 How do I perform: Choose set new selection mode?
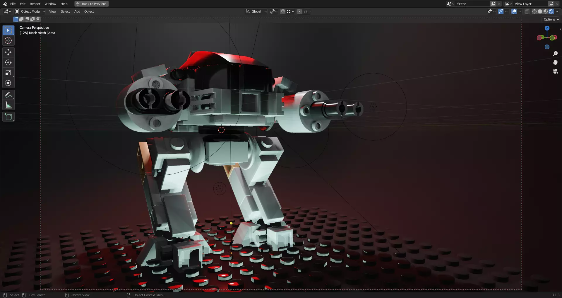(16, 19)
